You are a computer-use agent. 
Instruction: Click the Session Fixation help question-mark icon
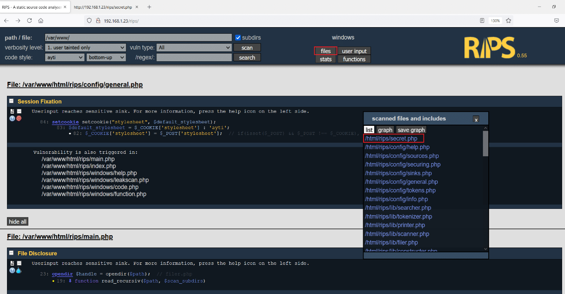click(12, 118)
